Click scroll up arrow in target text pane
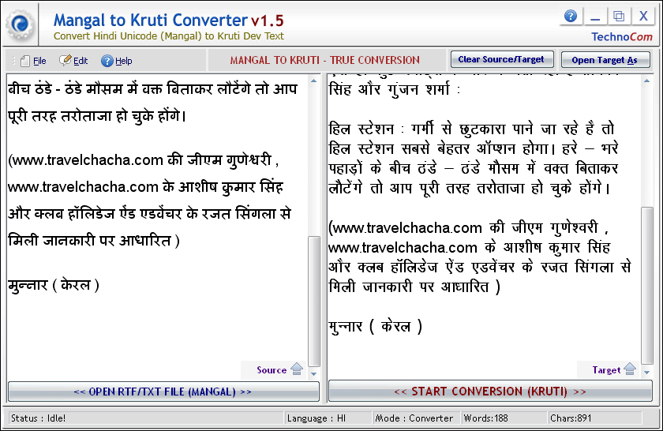Screen dimensions: 663x431 pos(648,77)
